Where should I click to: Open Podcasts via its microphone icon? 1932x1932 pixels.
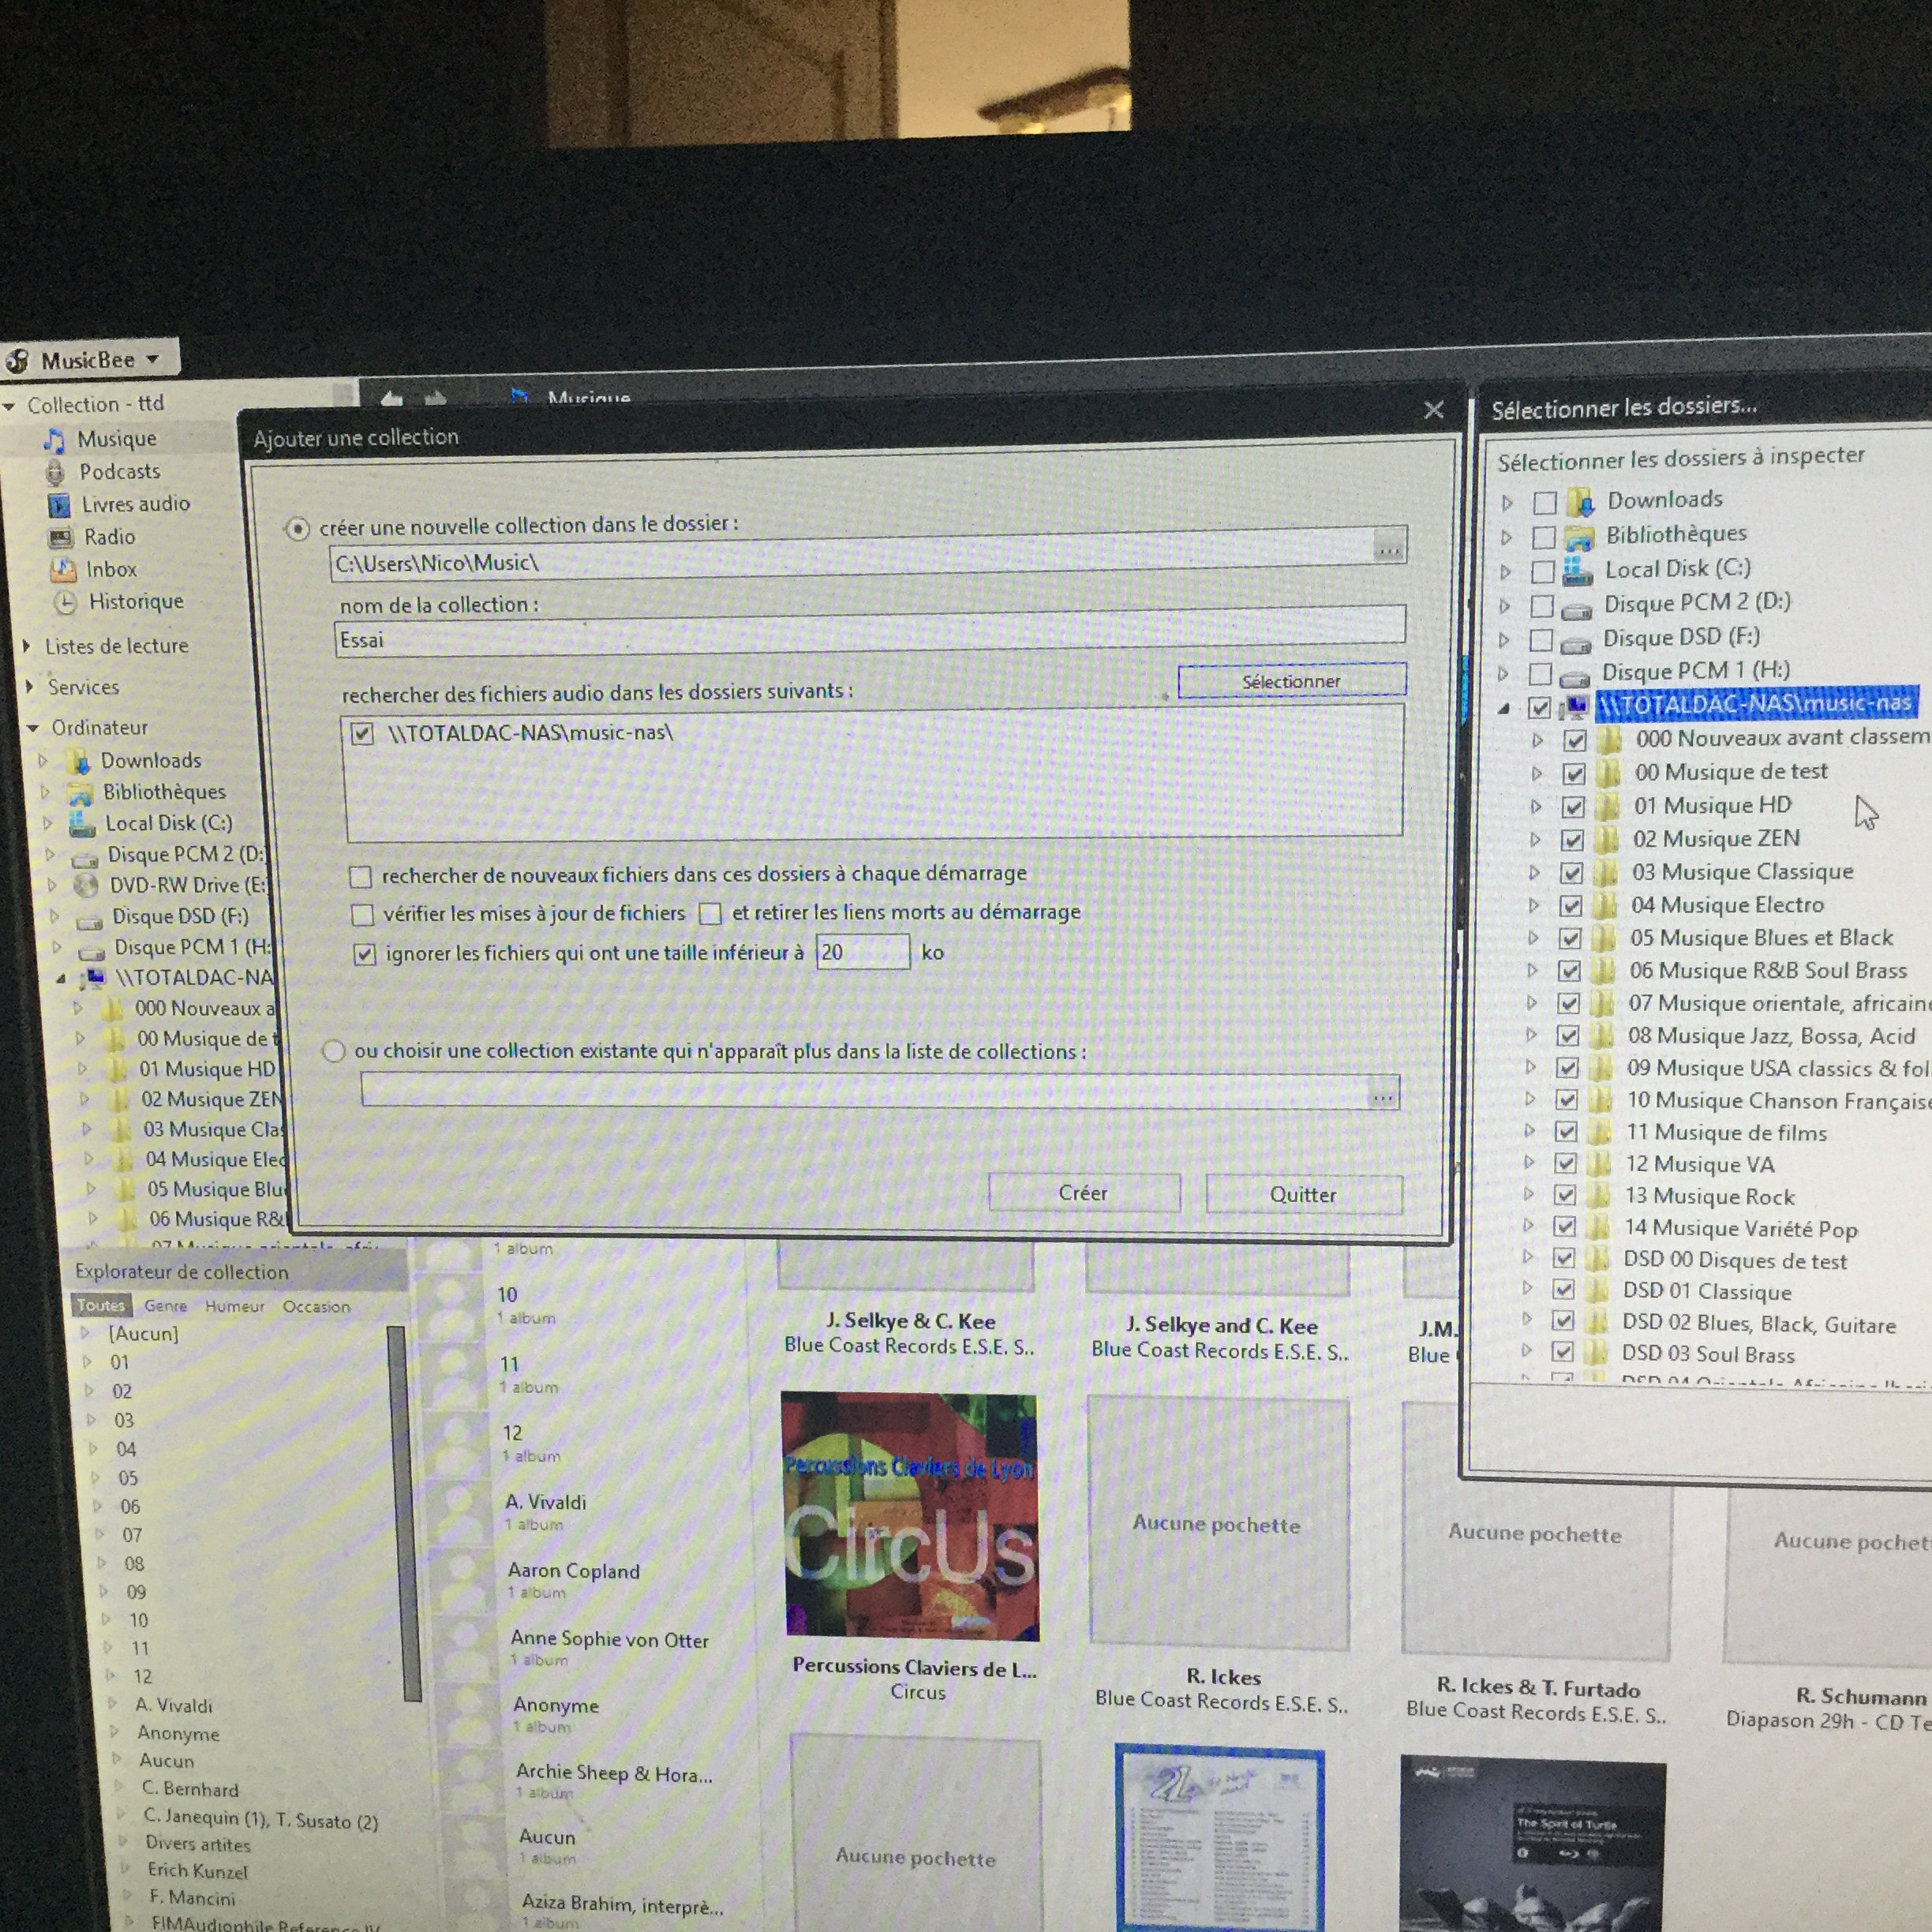57,472
